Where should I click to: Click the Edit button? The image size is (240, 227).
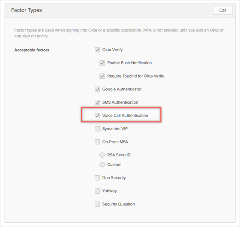coord(223,10)
